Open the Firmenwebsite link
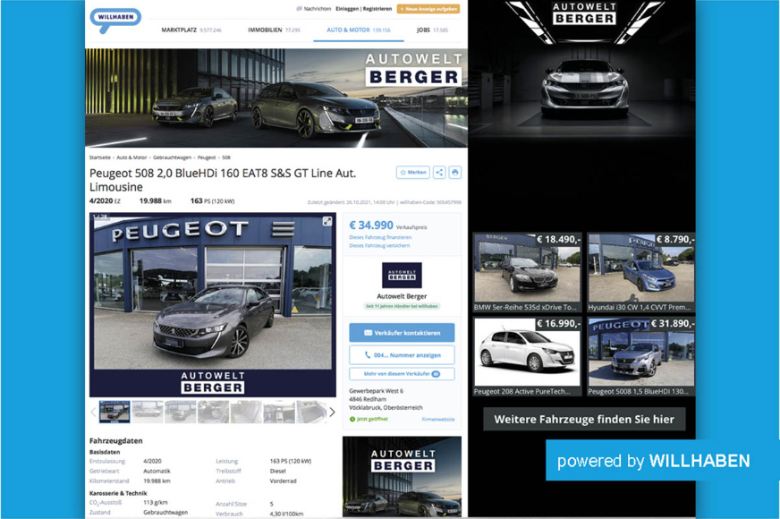This screenshot has width=780, height=519. 438,419
